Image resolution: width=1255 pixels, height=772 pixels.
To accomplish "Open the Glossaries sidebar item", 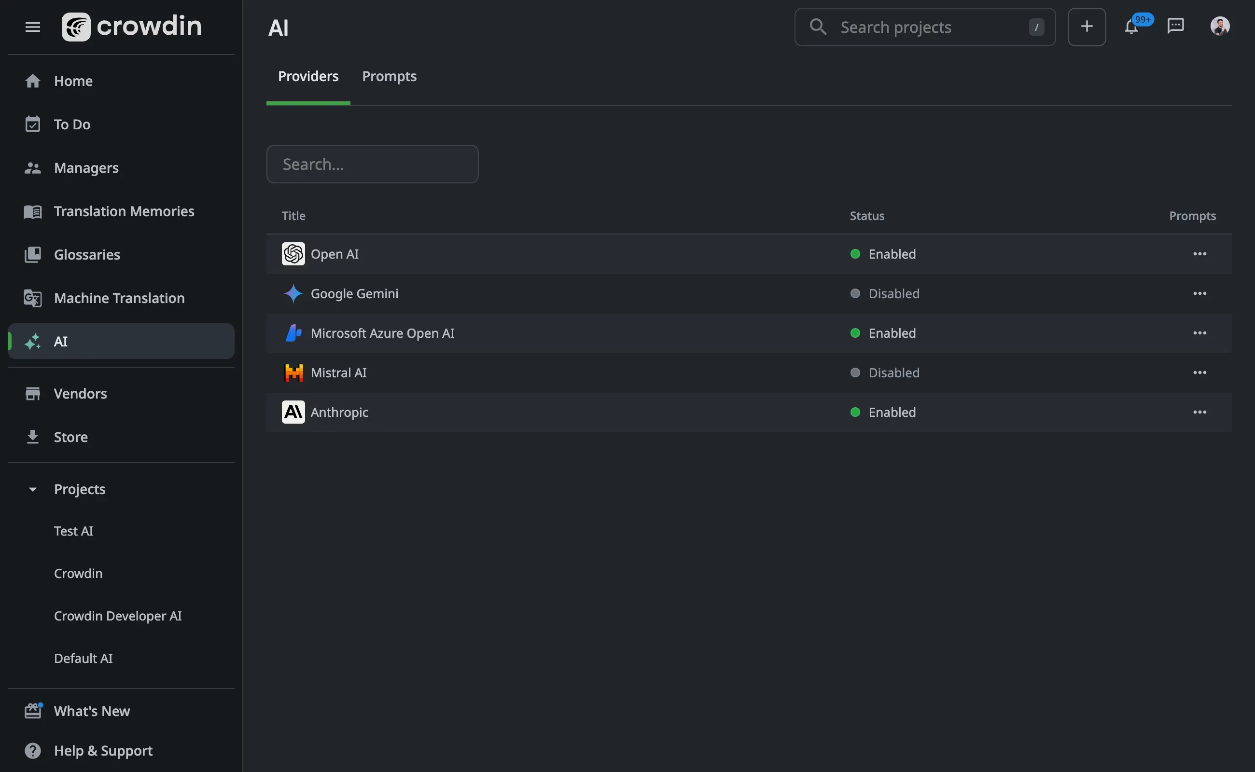I will (87, 254).
